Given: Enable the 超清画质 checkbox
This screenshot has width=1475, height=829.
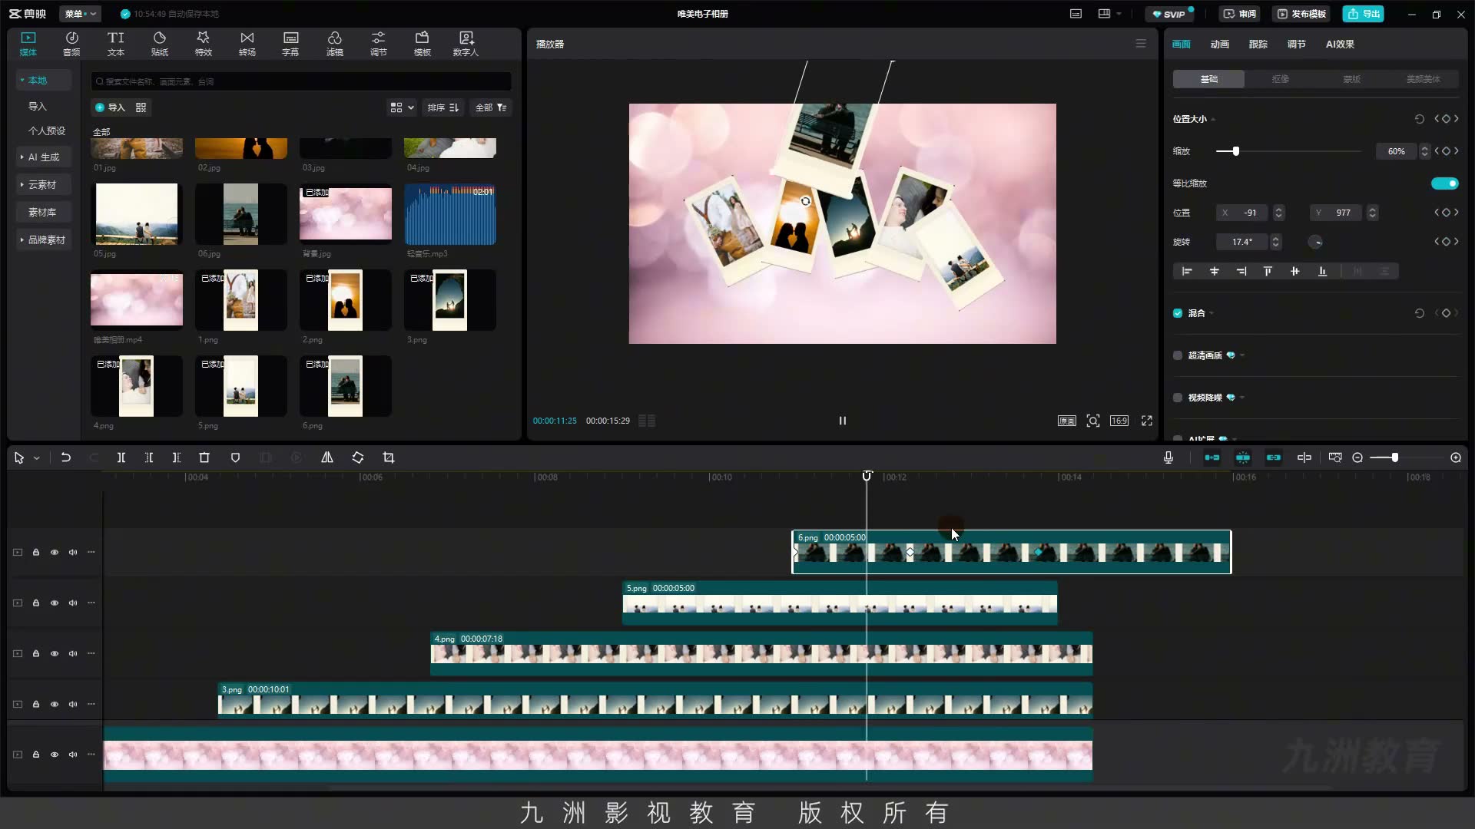Looking at the screenshot, I should click(x=1178, y=355).
